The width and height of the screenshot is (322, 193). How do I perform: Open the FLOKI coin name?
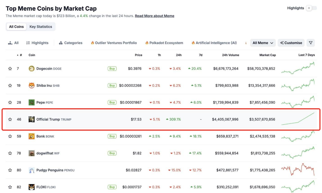(46, 187)
